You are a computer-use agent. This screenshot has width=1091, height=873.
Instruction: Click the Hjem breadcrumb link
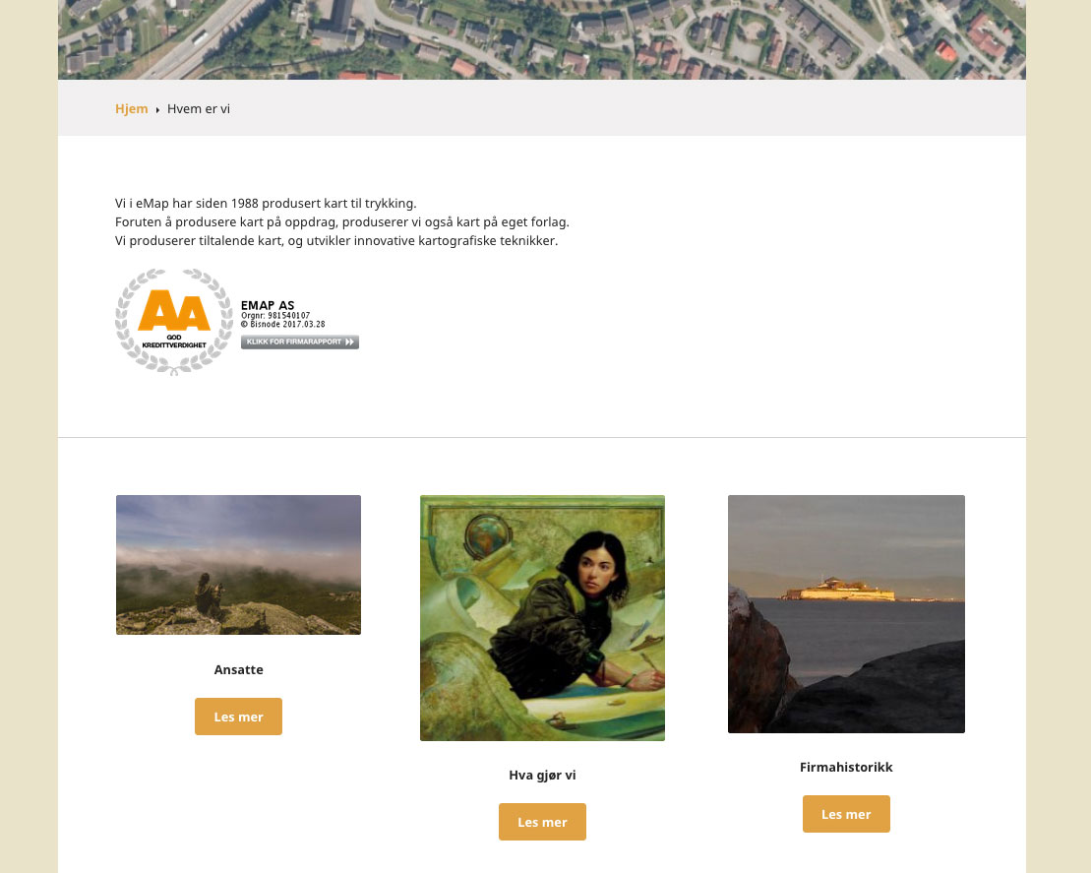[x=132, y=108]
